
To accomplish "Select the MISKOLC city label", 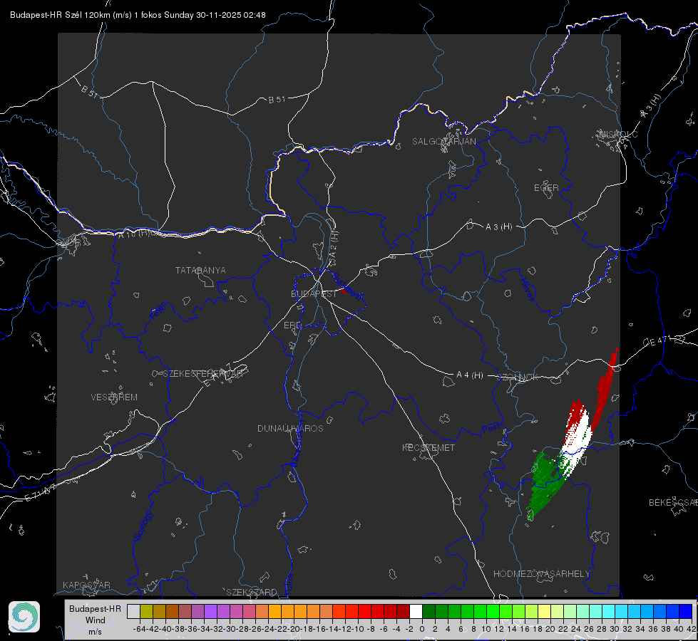I will (618, 135).
